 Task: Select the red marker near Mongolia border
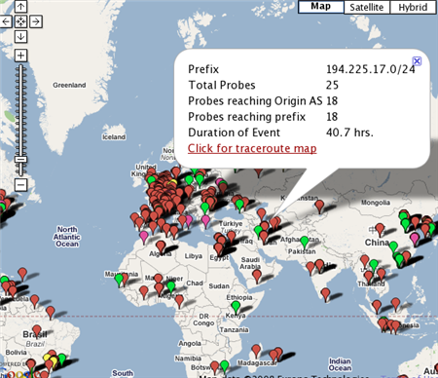pyautogui.click(x=319, y=208)
